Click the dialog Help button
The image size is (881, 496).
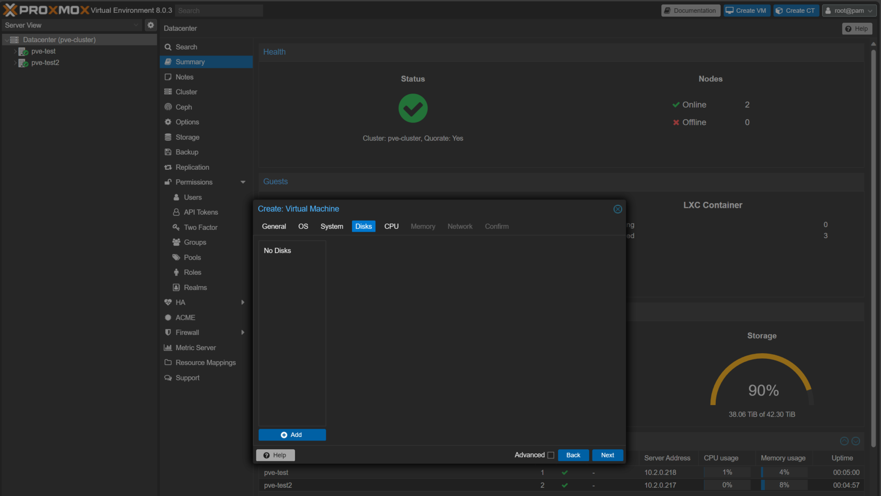point(275,455)
